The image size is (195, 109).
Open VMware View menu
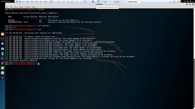[x=32, y=2]
